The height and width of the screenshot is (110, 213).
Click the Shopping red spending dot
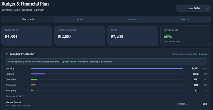coord(32,90)
